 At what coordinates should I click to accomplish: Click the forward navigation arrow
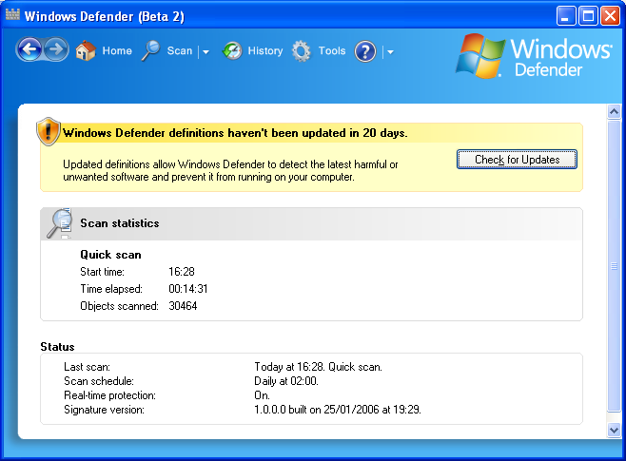56,49
